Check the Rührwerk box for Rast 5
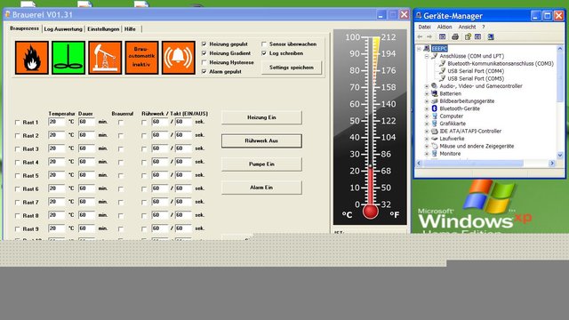569x320 pixels. [144, 176]
